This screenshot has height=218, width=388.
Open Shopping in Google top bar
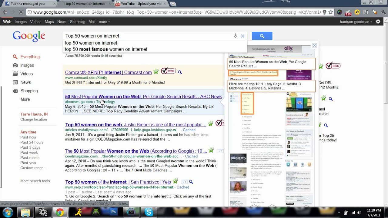[x=78, y=22]
